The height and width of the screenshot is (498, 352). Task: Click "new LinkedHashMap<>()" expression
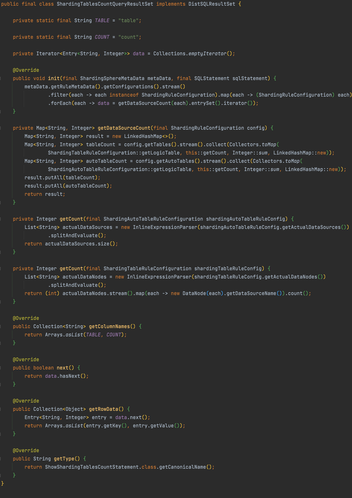point(143,136)
